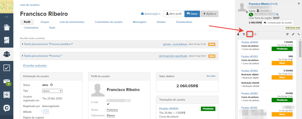The image size is (302, 119).
Task: Open the Pedido #0393 link
Action: 249,56
